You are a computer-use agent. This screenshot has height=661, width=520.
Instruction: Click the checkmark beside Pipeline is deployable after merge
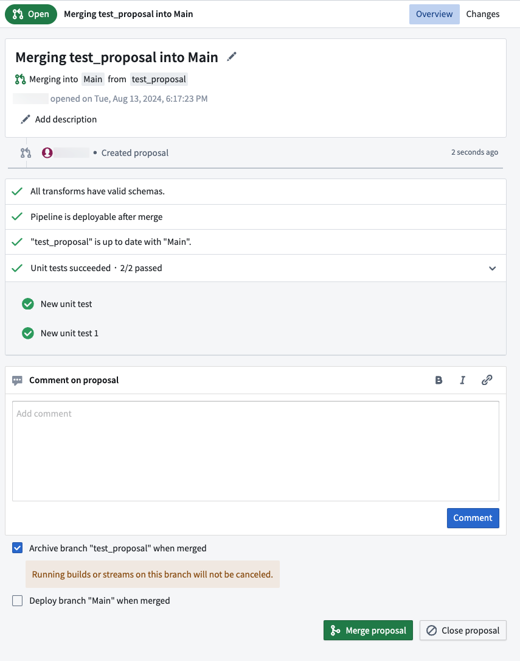click(17, 217)
